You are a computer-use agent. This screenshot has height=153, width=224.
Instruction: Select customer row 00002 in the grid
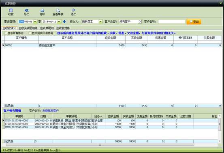click(112, 45)
